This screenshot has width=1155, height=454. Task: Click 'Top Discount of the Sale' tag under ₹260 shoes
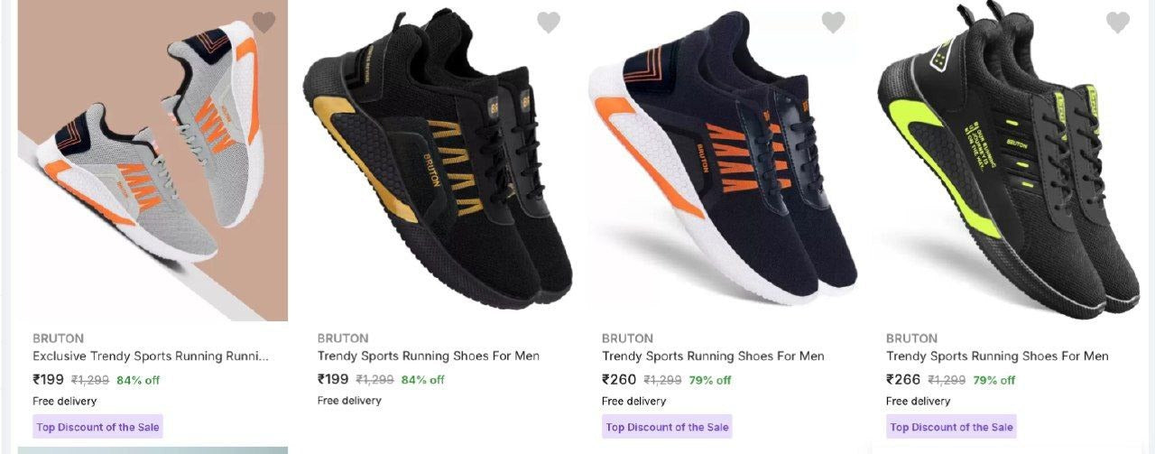(x=667, y=427)
